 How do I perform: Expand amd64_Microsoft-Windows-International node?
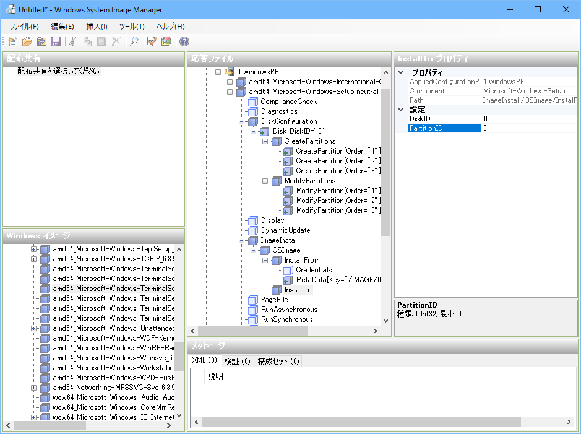pos(230,82)
